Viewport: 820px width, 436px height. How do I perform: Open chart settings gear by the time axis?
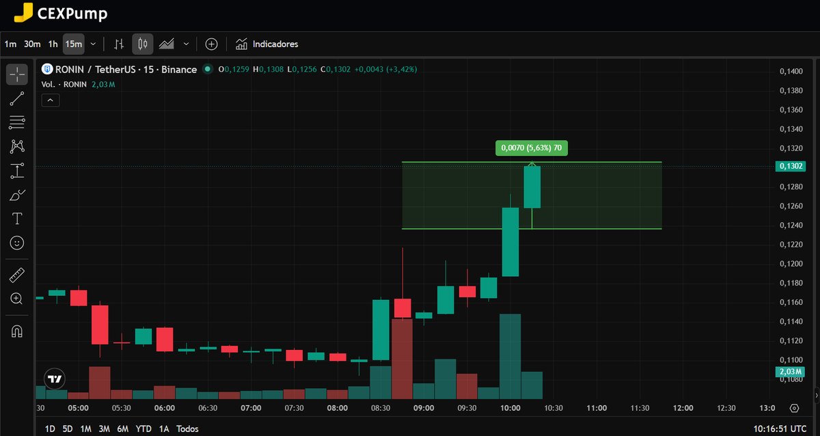[794, 408]
